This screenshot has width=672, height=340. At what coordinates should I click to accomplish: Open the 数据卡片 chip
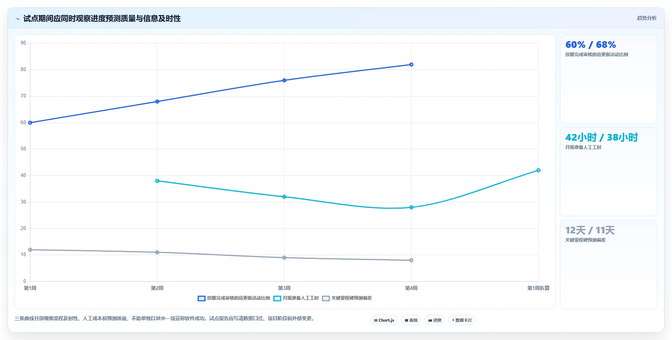coord(462,320)
